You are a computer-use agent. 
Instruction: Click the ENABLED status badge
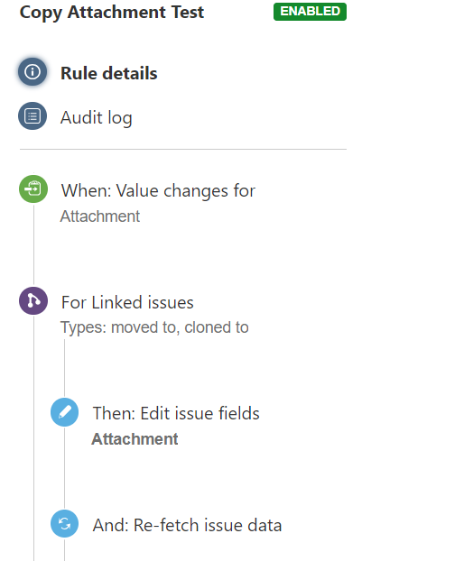(x=310, y=12)
